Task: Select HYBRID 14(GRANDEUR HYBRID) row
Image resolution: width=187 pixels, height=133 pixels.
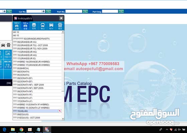Action: (x=37, y=62)
